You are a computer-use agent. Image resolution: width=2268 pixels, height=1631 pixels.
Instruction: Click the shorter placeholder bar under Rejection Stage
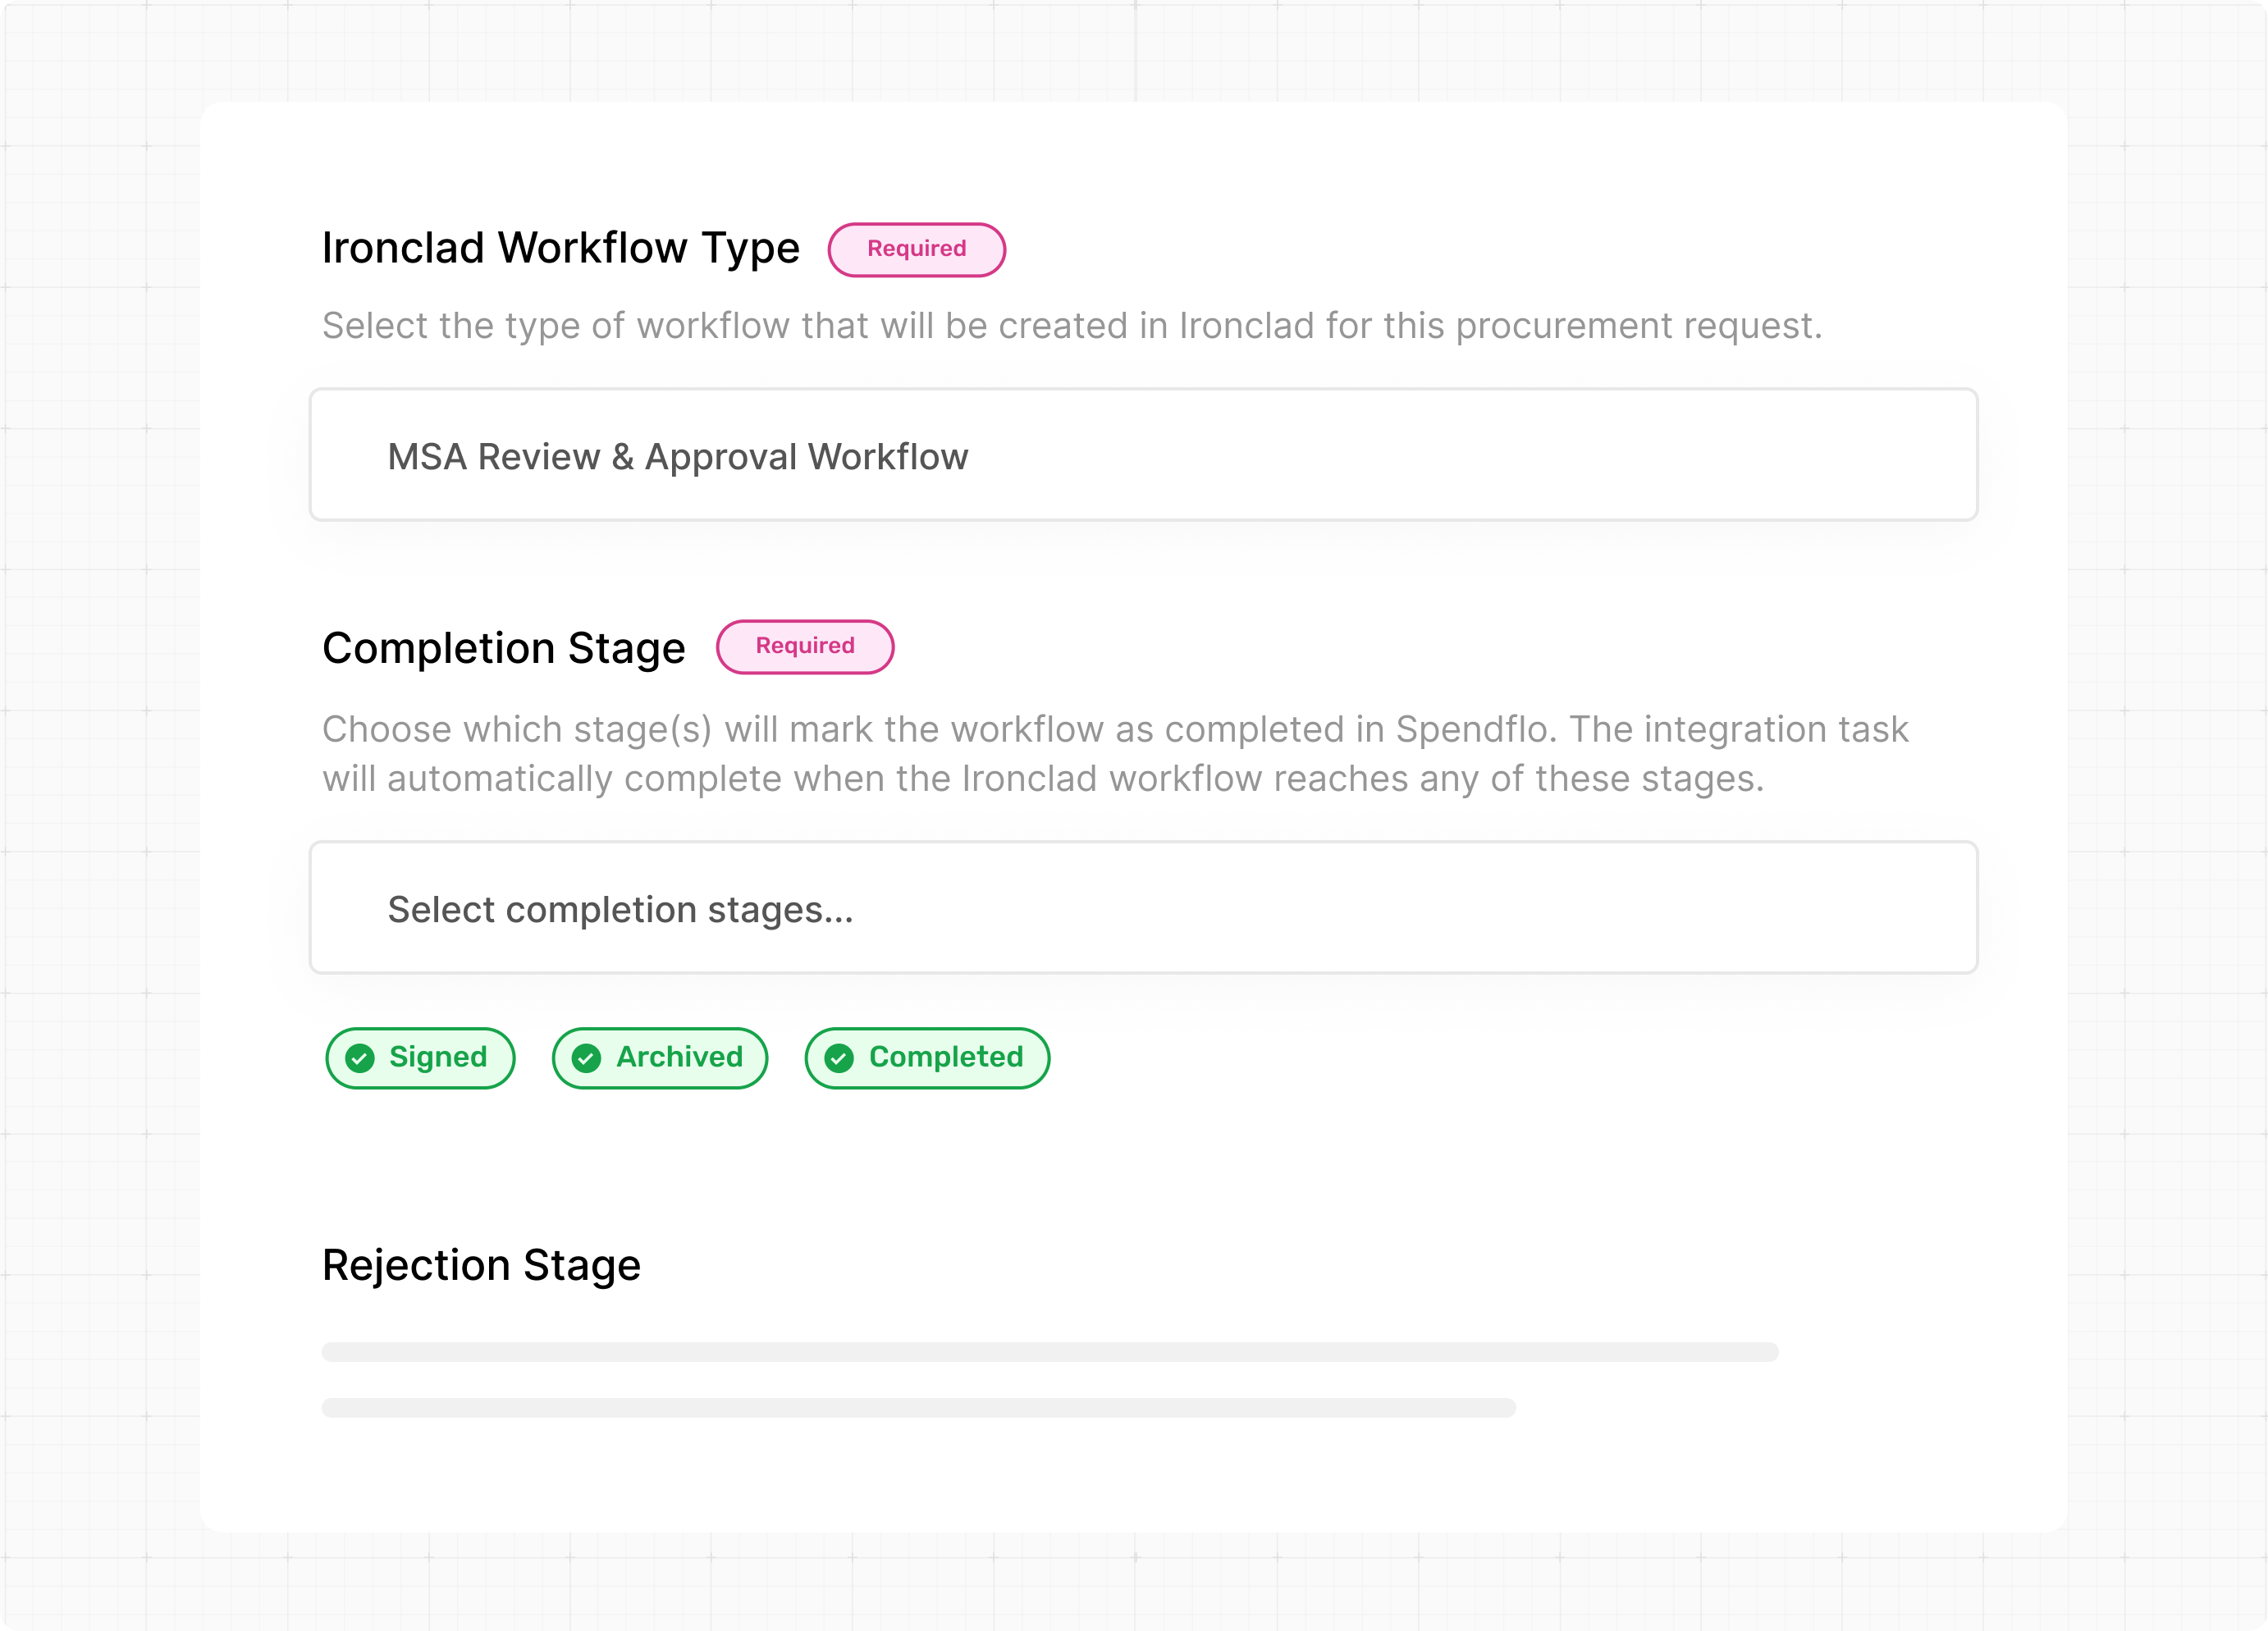pyautogui.click(x=918, y=1408)
